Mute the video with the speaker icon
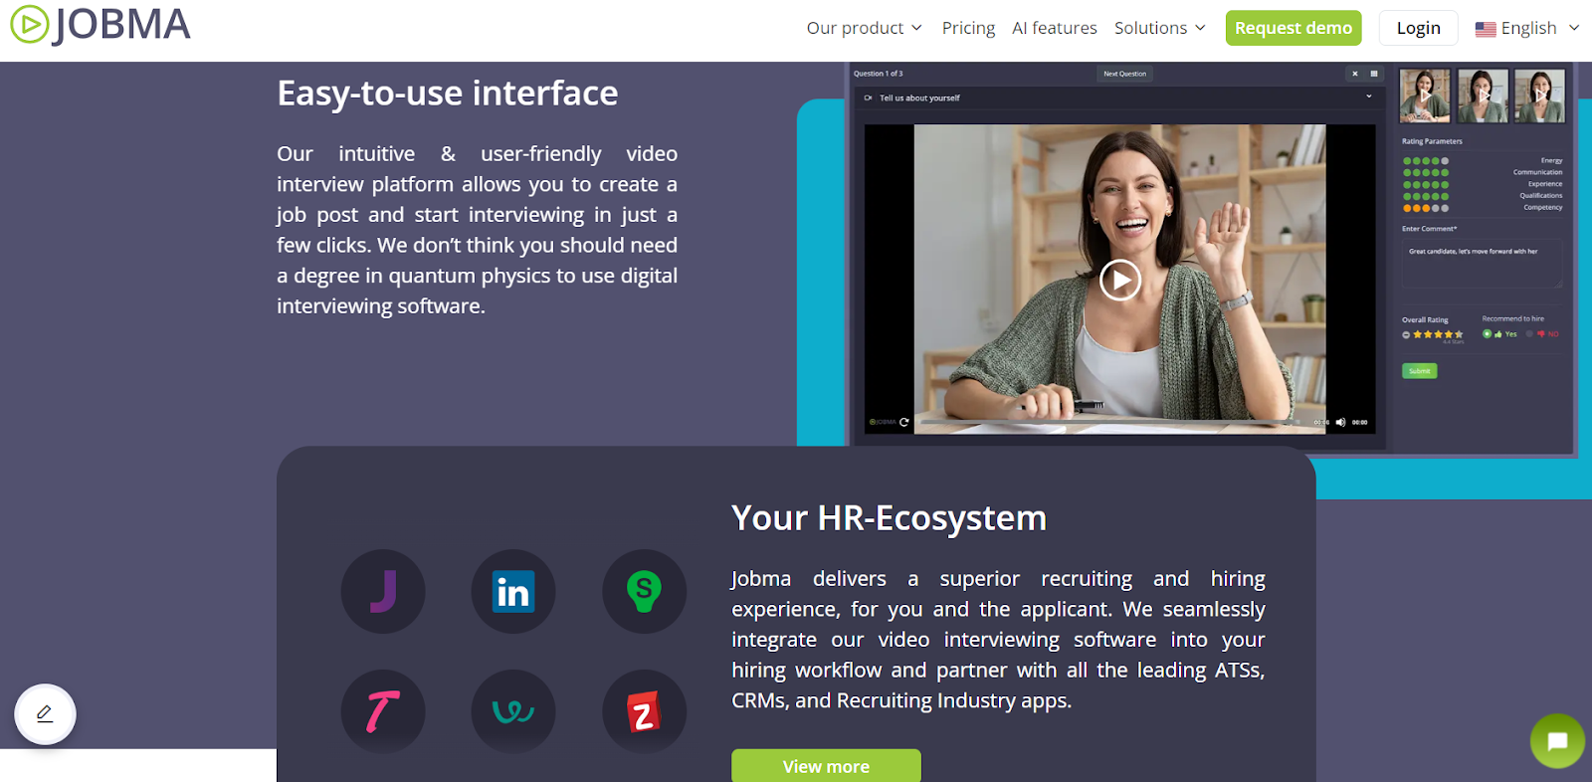This screenshot has width=1592, height=782. (x=1340, y=422)
